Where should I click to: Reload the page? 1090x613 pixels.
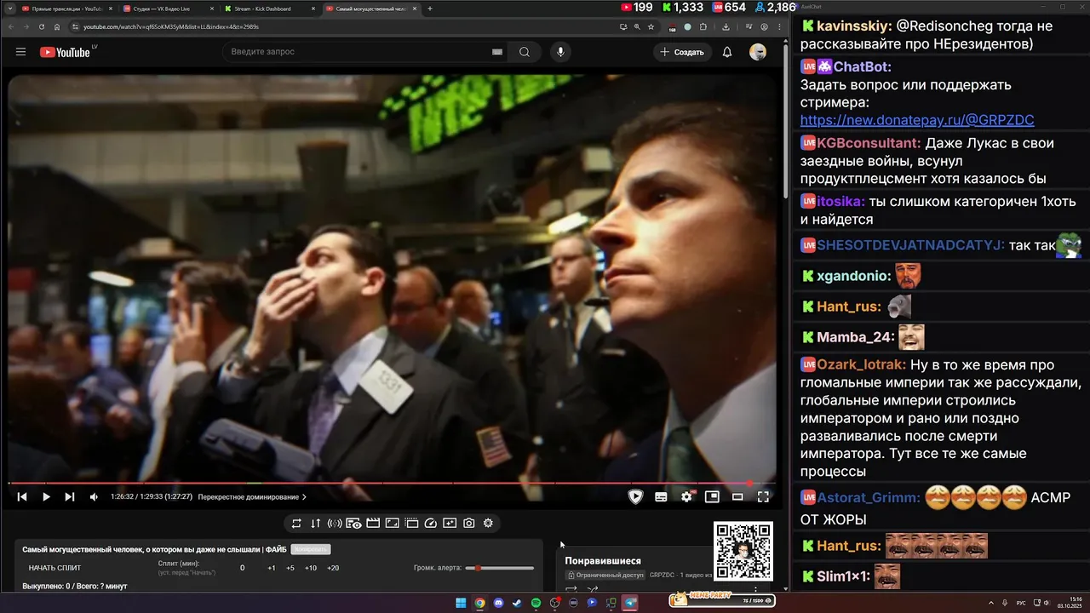pyautogui.click(x=42, y=26)
